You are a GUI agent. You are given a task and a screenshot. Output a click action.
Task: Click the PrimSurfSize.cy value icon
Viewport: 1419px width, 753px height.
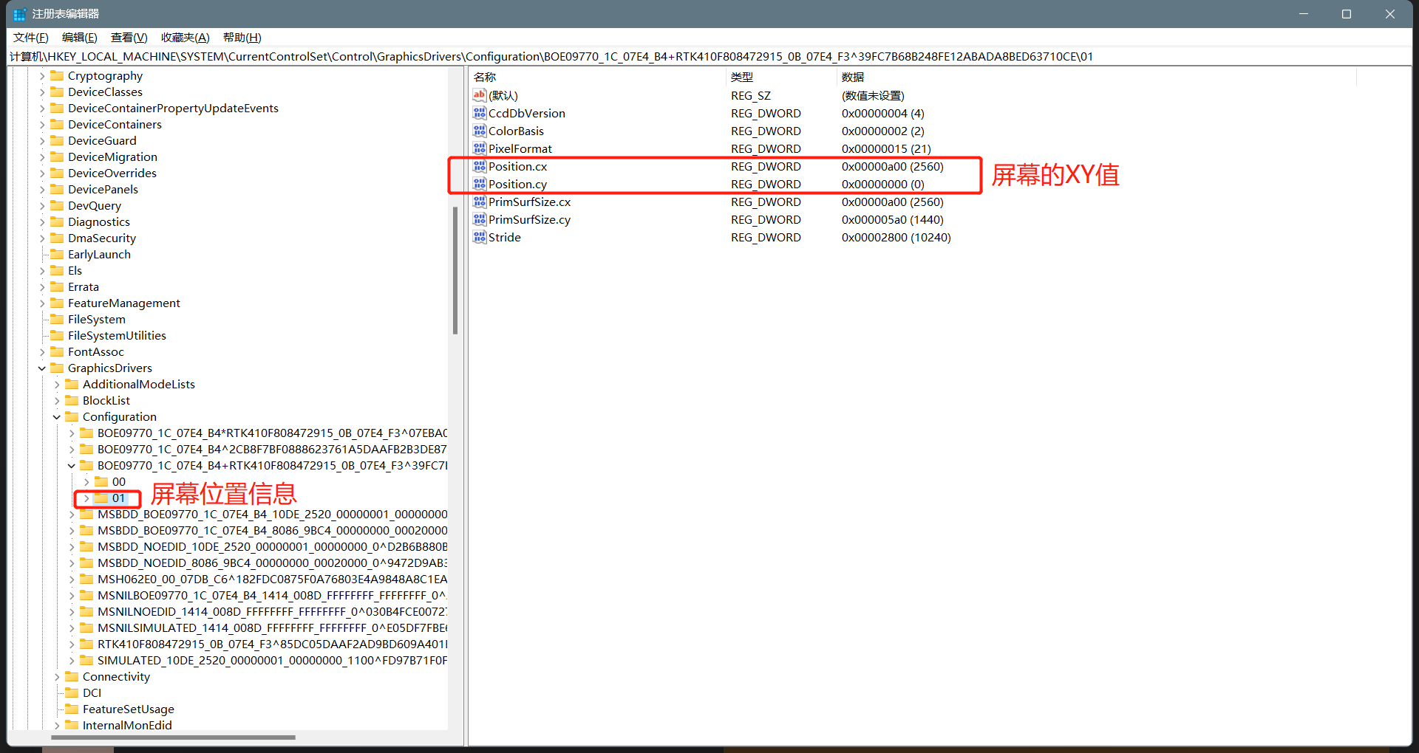coord(480,220)
